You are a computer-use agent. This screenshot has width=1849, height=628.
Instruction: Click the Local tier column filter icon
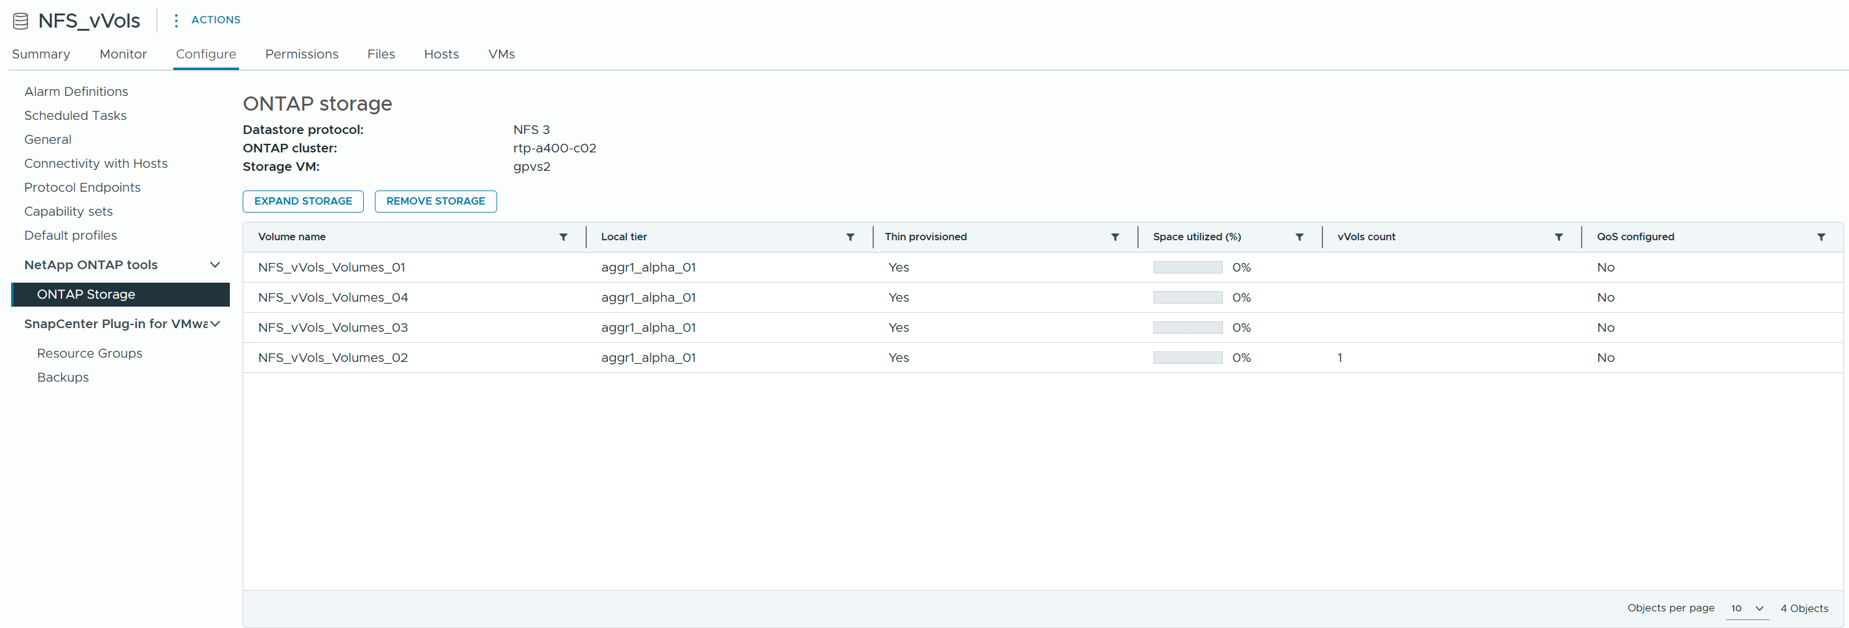tap(850, 237)
